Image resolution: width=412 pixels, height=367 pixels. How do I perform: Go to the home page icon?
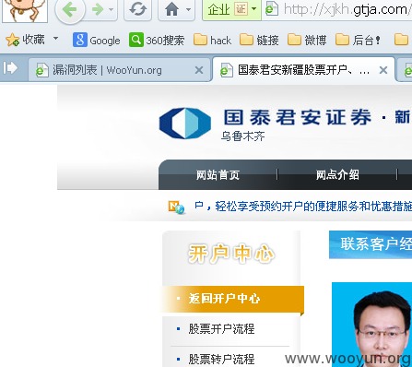[171, 9]
